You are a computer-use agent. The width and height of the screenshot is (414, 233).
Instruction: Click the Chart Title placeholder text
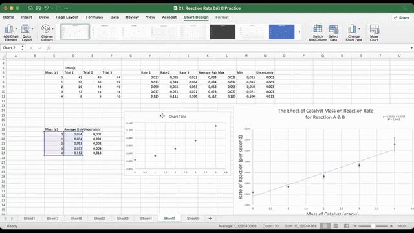coord(177,116)
